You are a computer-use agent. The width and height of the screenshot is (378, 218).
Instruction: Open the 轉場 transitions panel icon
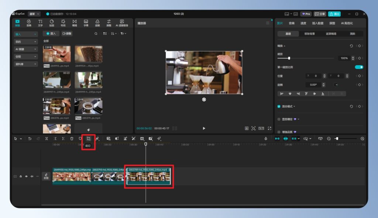(75, 23)
